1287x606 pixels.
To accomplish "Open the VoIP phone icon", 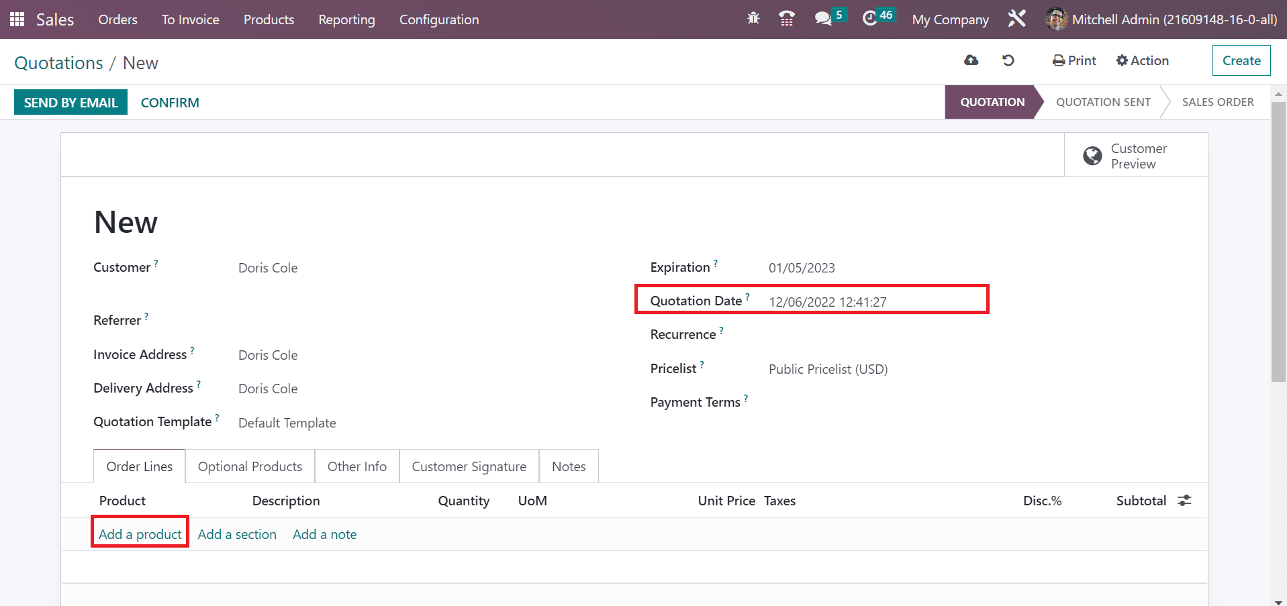I will (787, 19).
